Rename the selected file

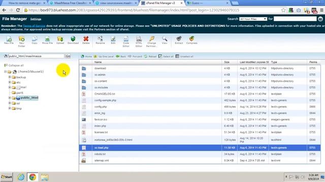click(100, 40)
